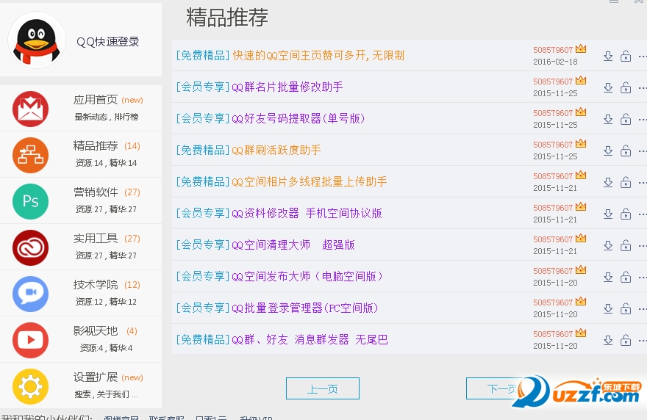Screen dimensions: 647x420
Task: Click lock icon for QQ好友号码提取器
Action: coord(626,119)
